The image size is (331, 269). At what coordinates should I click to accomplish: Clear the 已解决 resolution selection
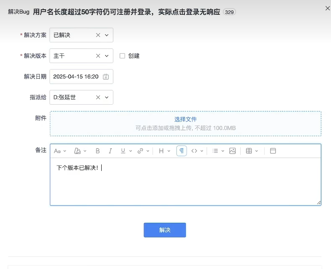(x=98, y=35)
